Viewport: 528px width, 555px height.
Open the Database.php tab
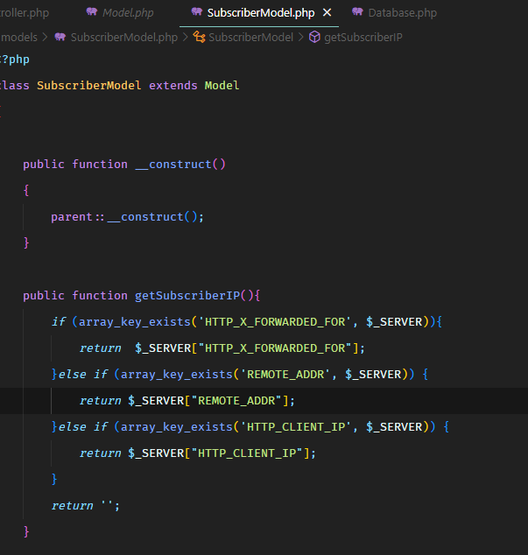click(x=402, y=13)
